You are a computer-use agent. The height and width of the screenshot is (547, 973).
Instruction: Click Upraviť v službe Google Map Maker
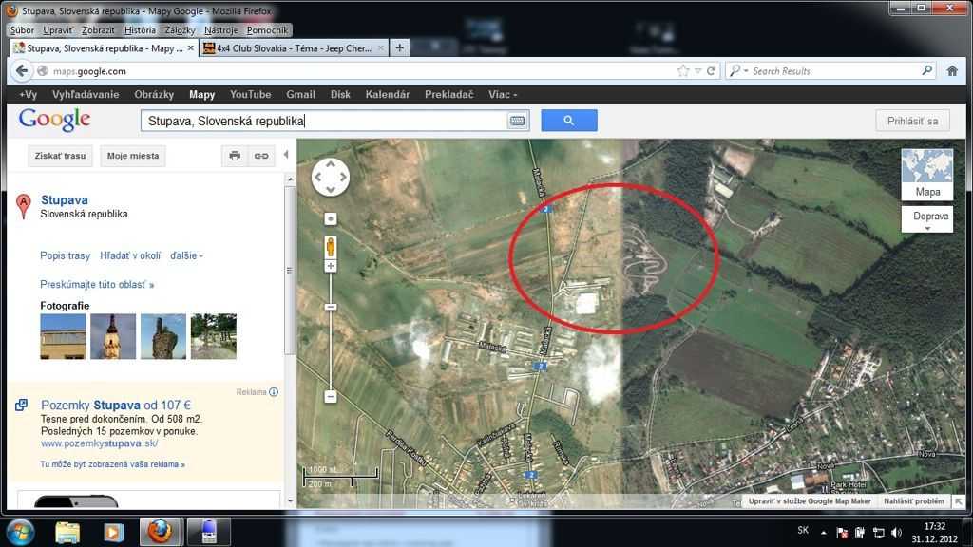coord(810,501)
